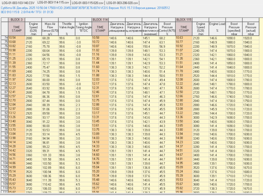Image resolution: width=263 pixels, height=196 pixels.
Task: Click the blue VCDS version info line
Action: (x=85, y=8)
